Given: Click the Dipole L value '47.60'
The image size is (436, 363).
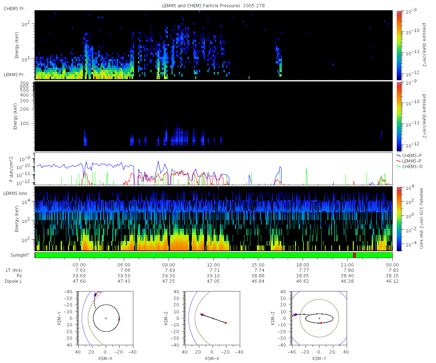Looking at the screenshot, I should [x=79, y=281].
